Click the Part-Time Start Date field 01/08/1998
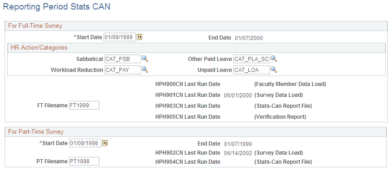This screenshot has height=171, width=391. click(x=85, y=143)
